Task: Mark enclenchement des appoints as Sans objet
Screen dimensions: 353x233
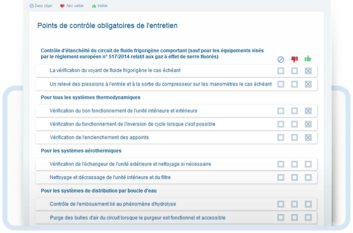Action: click(281, 137)
